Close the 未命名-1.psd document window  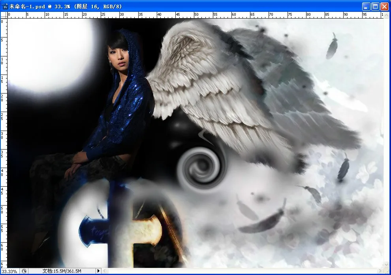point(385,6)
